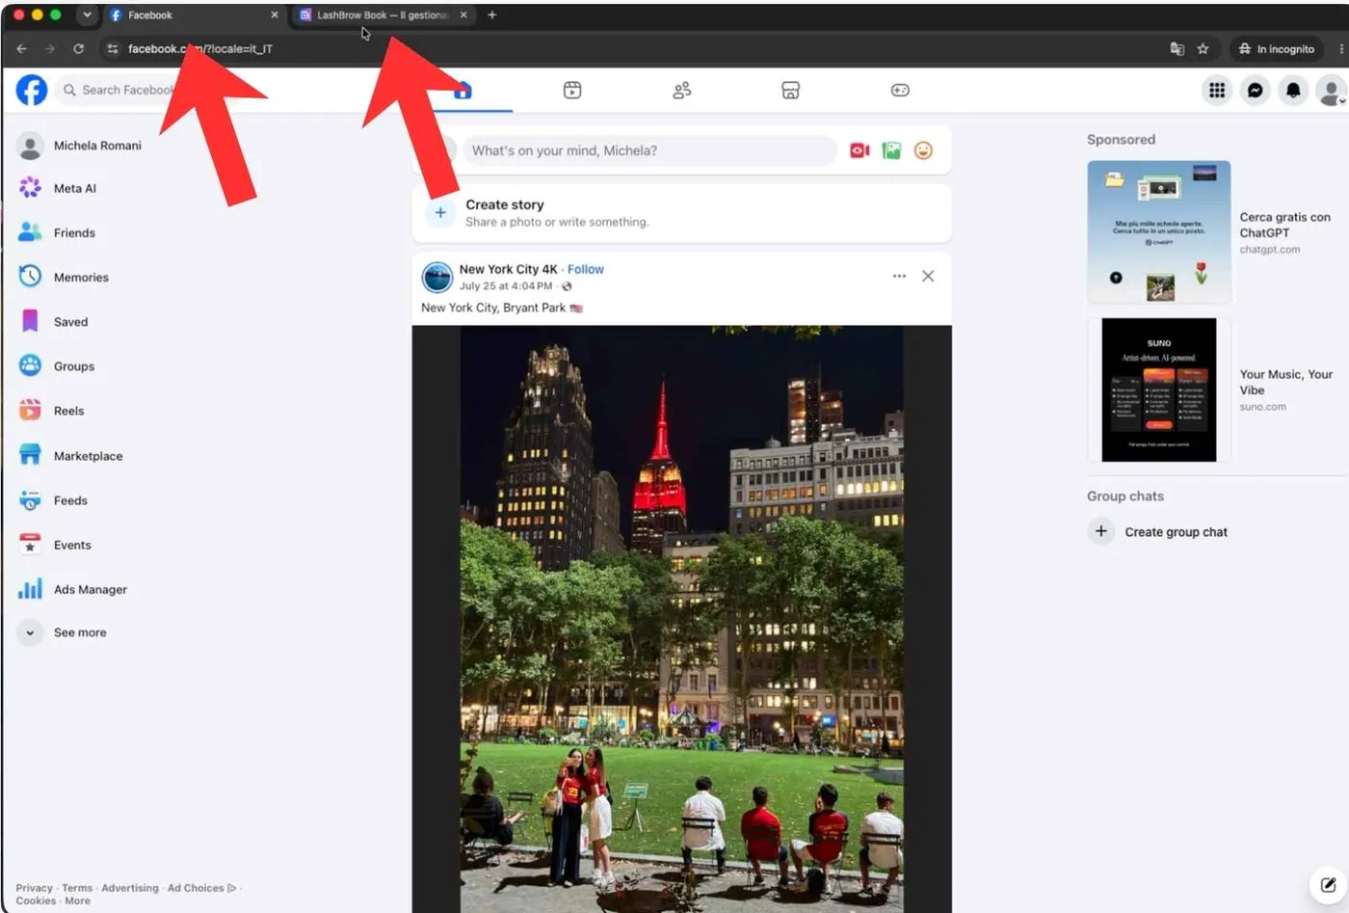
Task: Open the Terms footer link
Action: tap(77, 888)
